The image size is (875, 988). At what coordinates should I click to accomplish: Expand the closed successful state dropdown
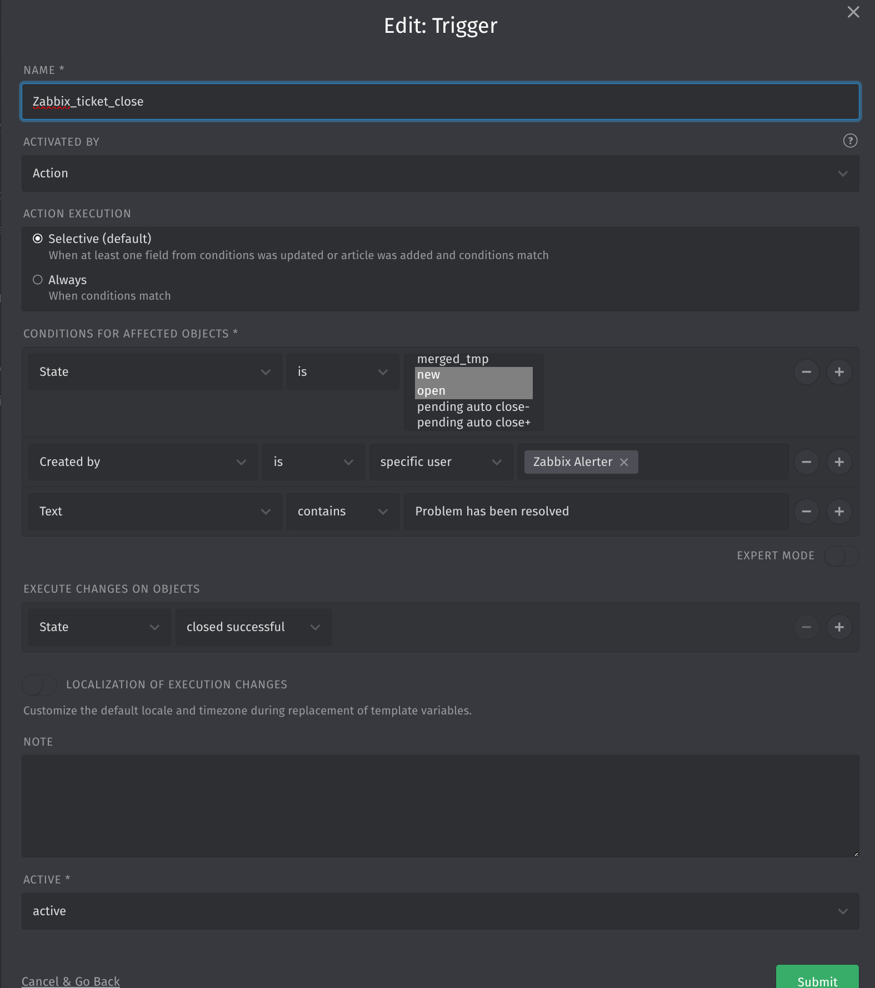click(253, 627)
